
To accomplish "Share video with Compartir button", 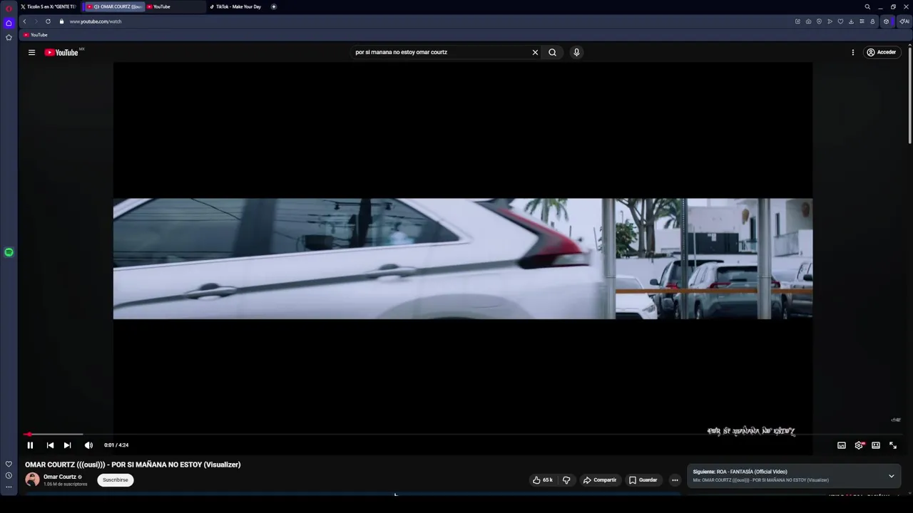I will point(600,480).
